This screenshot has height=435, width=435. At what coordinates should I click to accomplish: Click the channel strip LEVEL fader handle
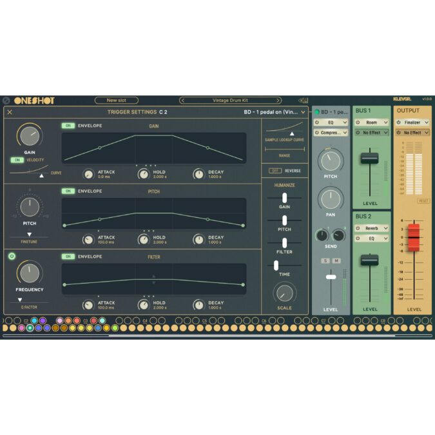(x=331, y=277)
